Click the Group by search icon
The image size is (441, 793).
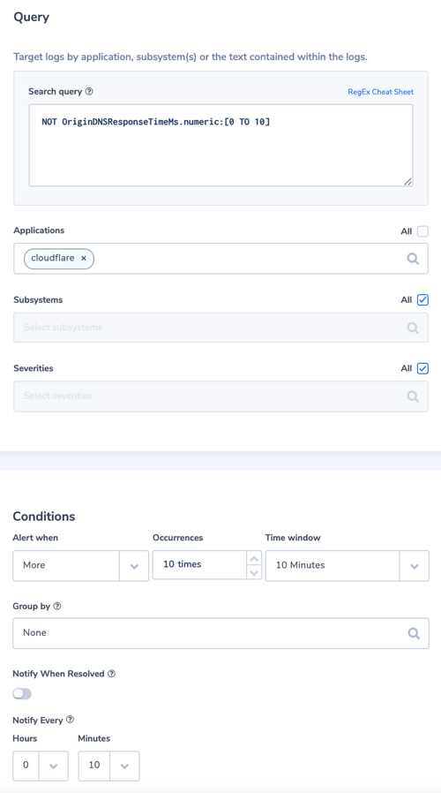pos(414,633)
